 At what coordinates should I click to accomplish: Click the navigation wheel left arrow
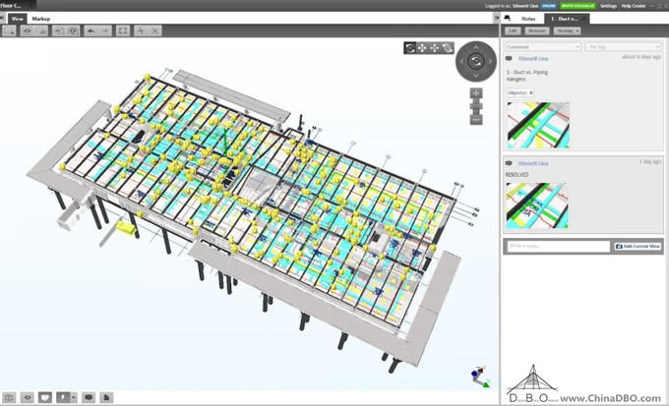pyautogui.click(x=461, y=61)
